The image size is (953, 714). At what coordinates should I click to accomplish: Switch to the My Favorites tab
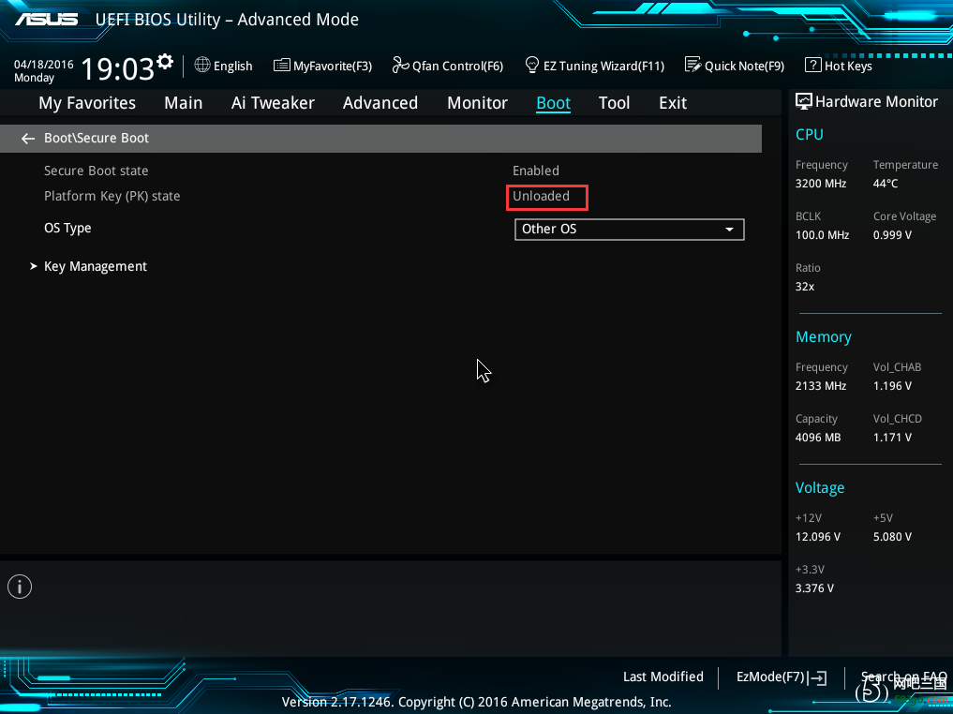[87, 103]
